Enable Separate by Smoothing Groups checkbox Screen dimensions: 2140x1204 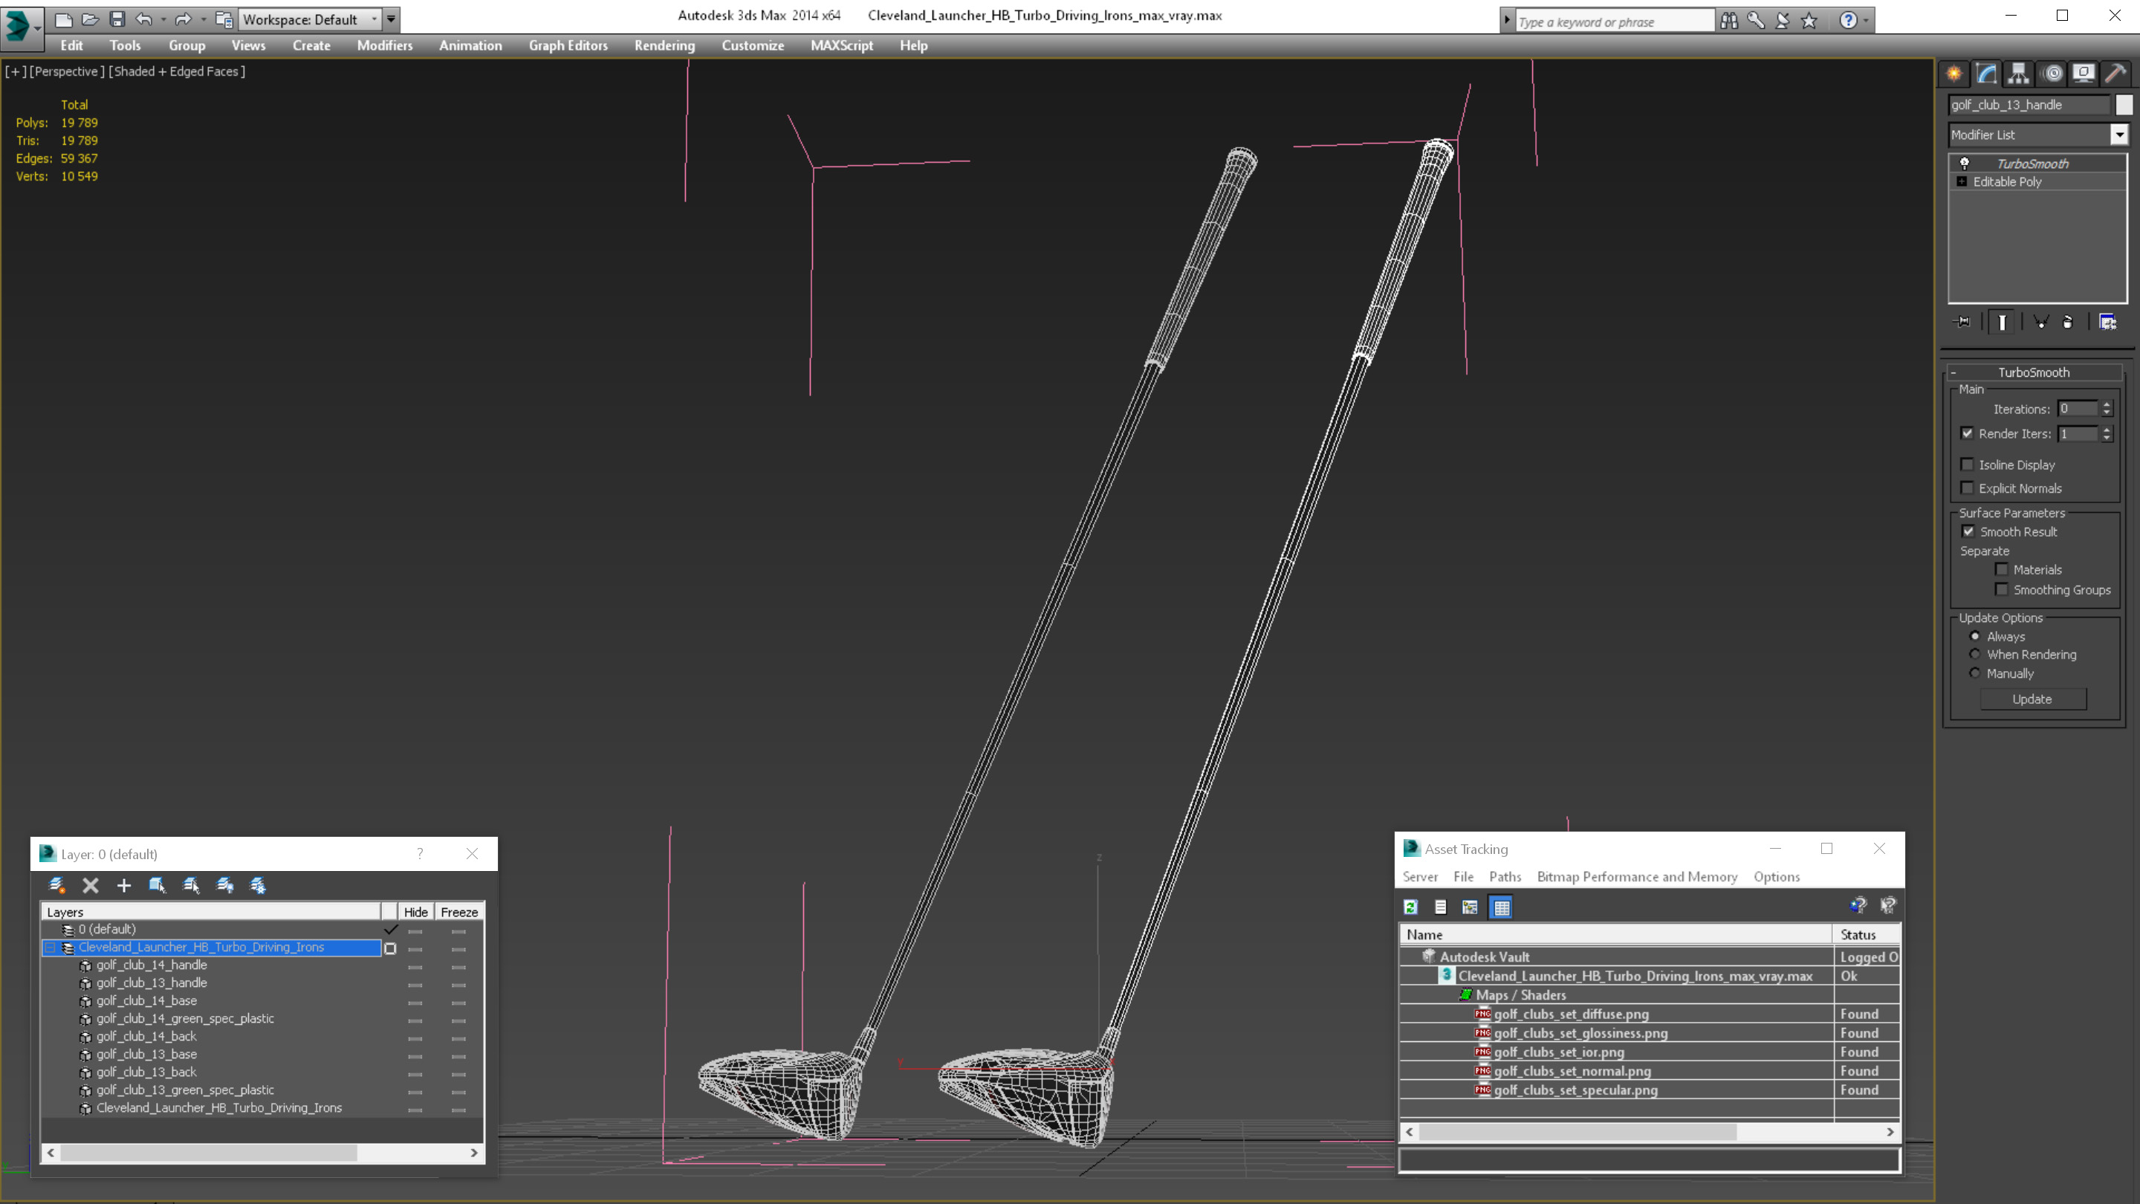click(2002, 589)
